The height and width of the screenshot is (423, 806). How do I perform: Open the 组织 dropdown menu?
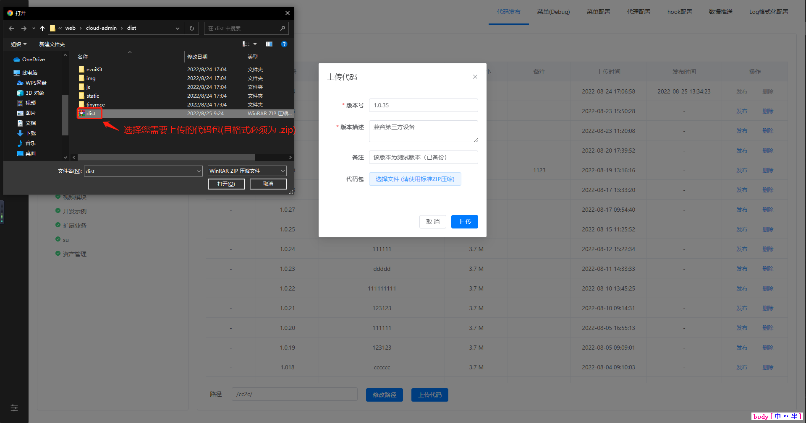pyautogui.click(x=19, y=44)
